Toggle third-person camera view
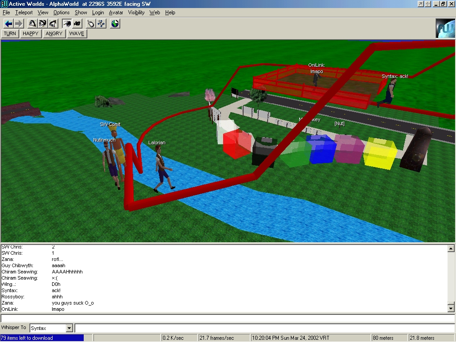This screenshot has width=456, height=342. tap(77, 24)
